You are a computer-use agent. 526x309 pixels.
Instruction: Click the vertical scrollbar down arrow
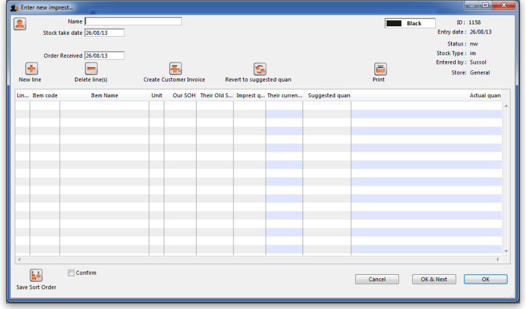[x=506, y=251]
